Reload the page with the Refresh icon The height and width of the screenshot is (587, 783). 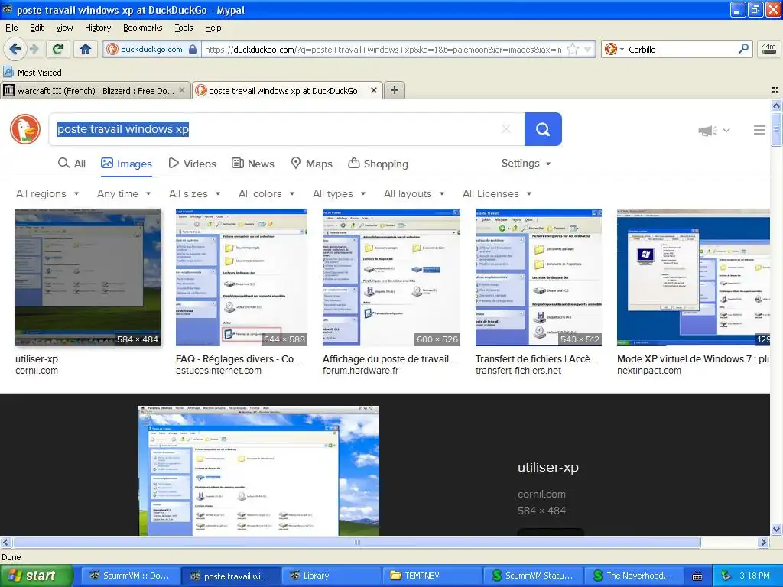coord(57,49)
